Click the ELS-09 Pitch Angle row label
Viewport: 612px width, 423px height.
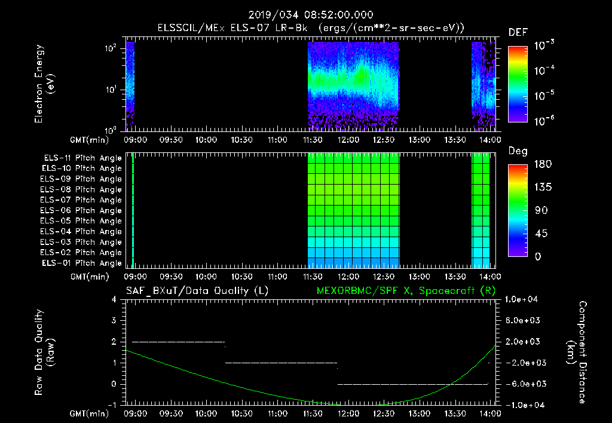pyautogui.click(x=81, y=179)
